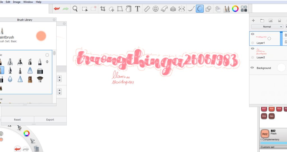Pick the R59 Copic color swatch
The width and height of the screenshot is (287, 152).
pyautogui.click(x=264, y=116)
